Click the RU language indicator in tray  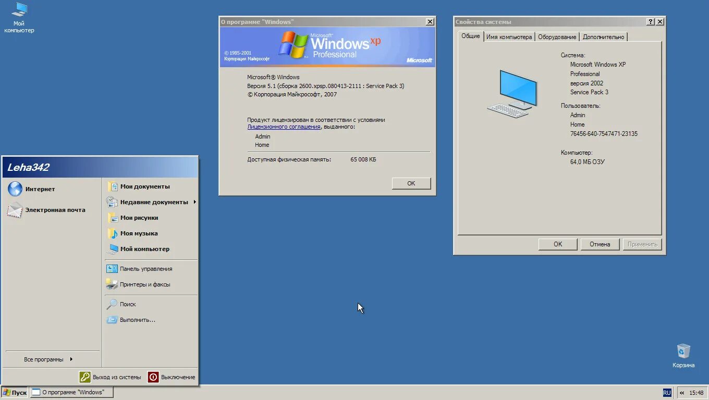667,393
